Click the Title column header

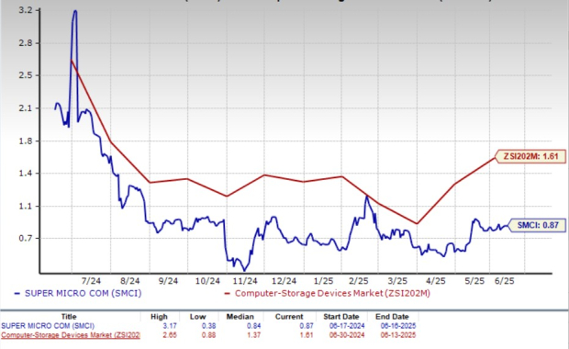(x=69, y=317)
